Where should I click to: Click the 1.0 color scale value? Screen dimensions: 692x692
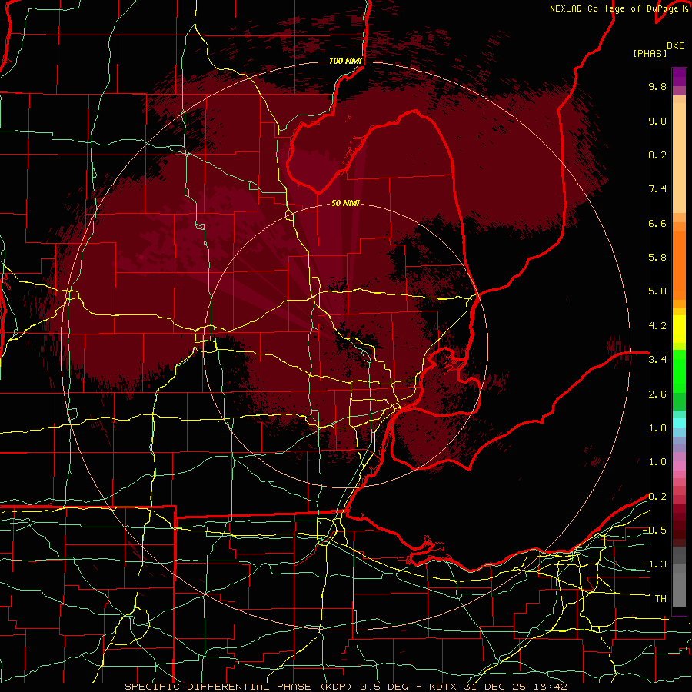[657, 462]
